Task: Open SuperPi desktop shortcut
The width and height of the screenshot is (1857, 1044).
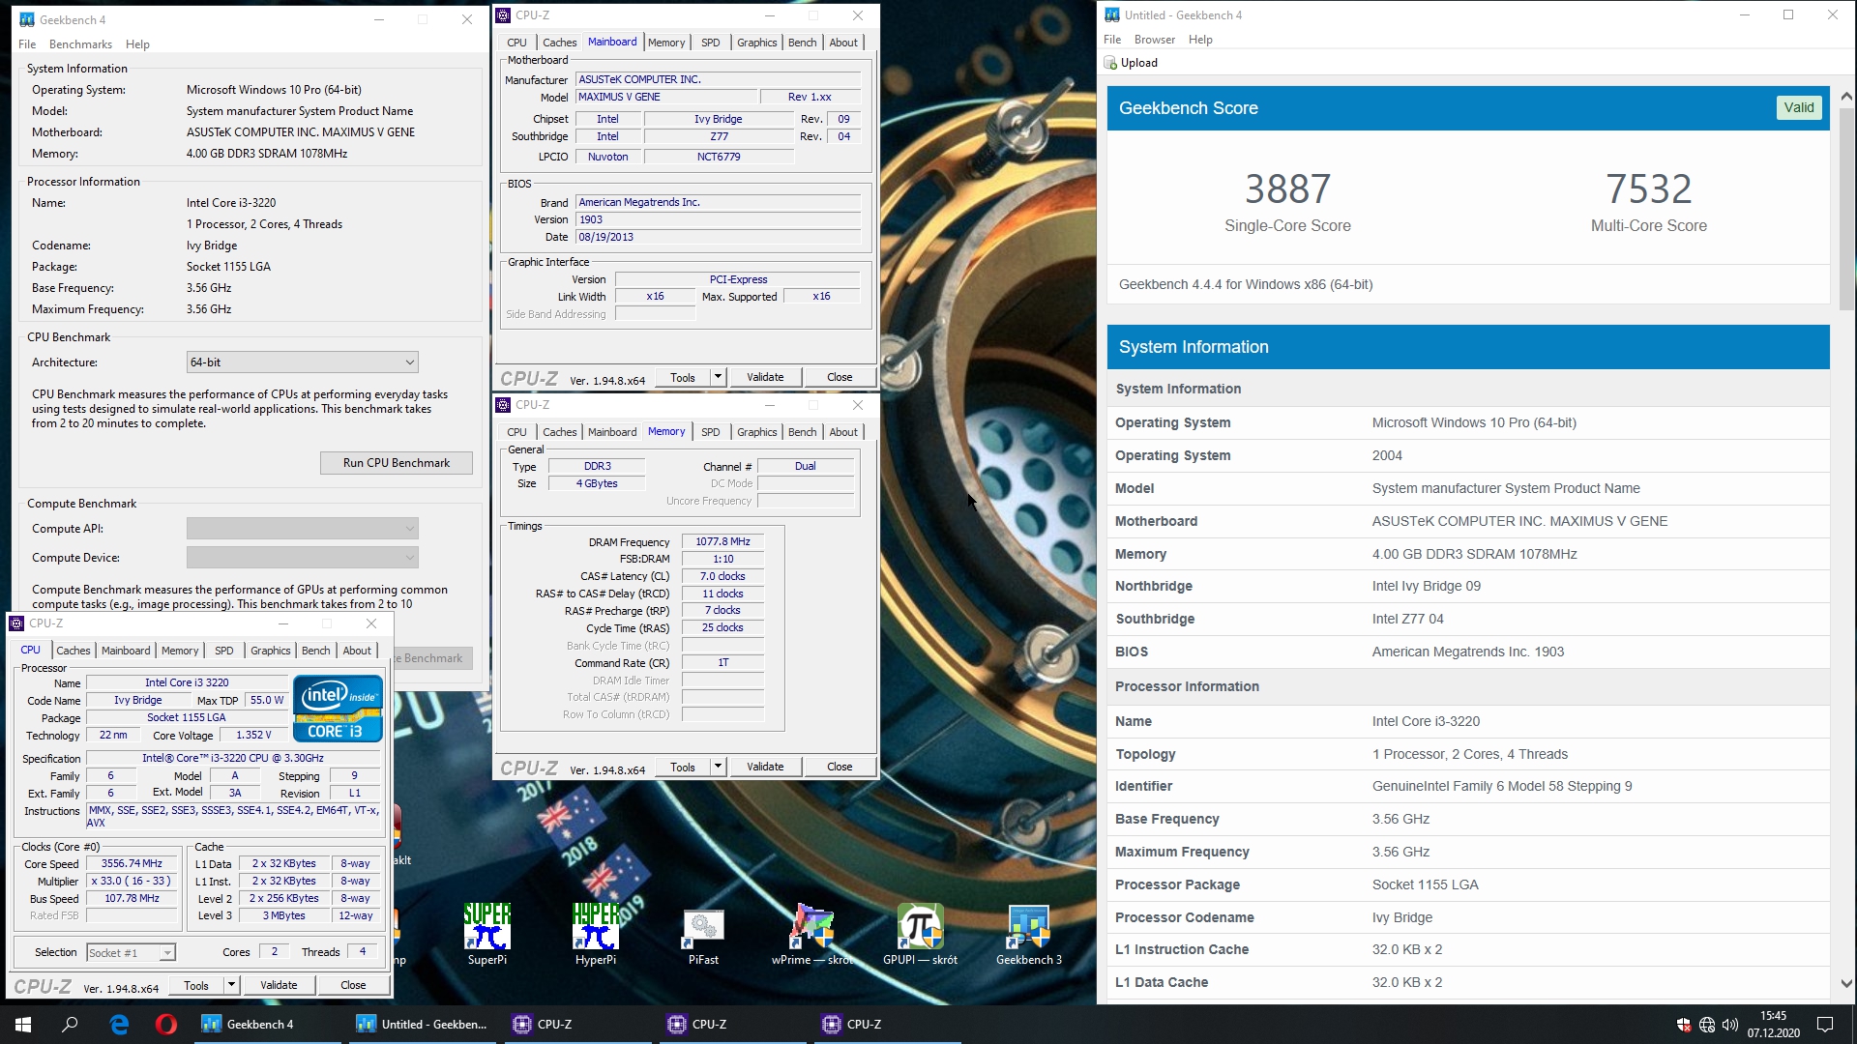Action: pos(487,934)
